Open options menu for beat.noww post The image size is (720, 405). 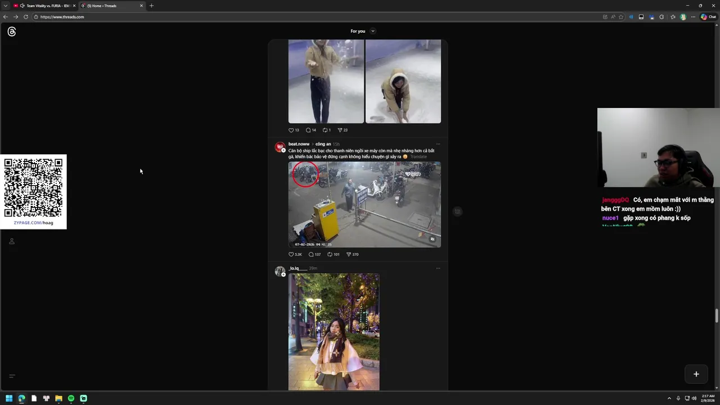coord(438,144)
